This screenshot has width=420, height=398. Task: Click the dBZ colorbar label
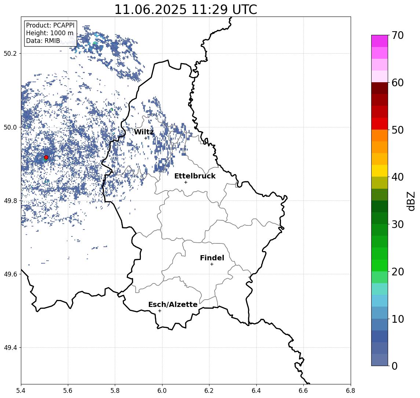pos(411,201)
